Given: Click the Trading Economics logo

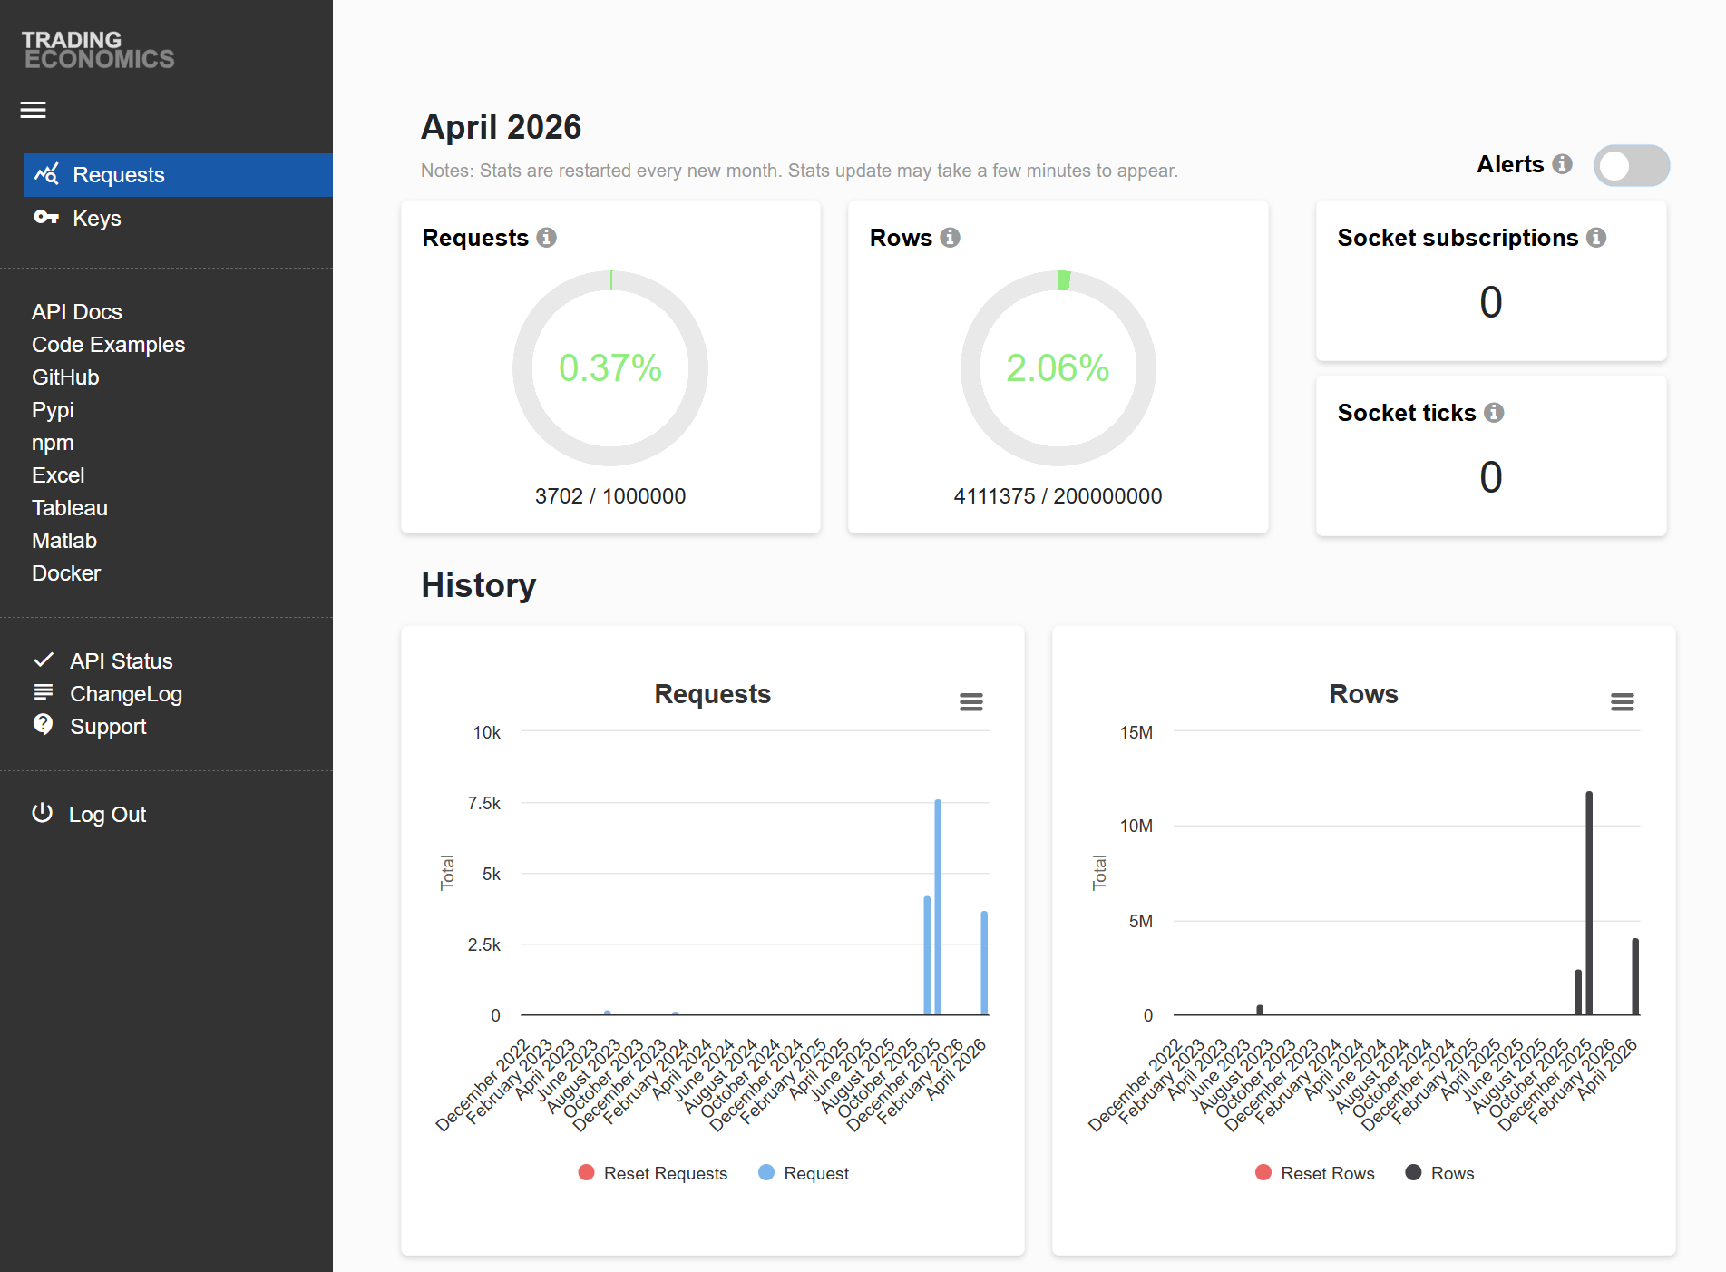Looking at the screenshot, I should point(98,50).
